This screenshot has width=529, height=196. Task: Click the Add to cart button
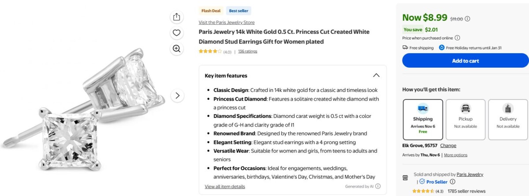465,61
